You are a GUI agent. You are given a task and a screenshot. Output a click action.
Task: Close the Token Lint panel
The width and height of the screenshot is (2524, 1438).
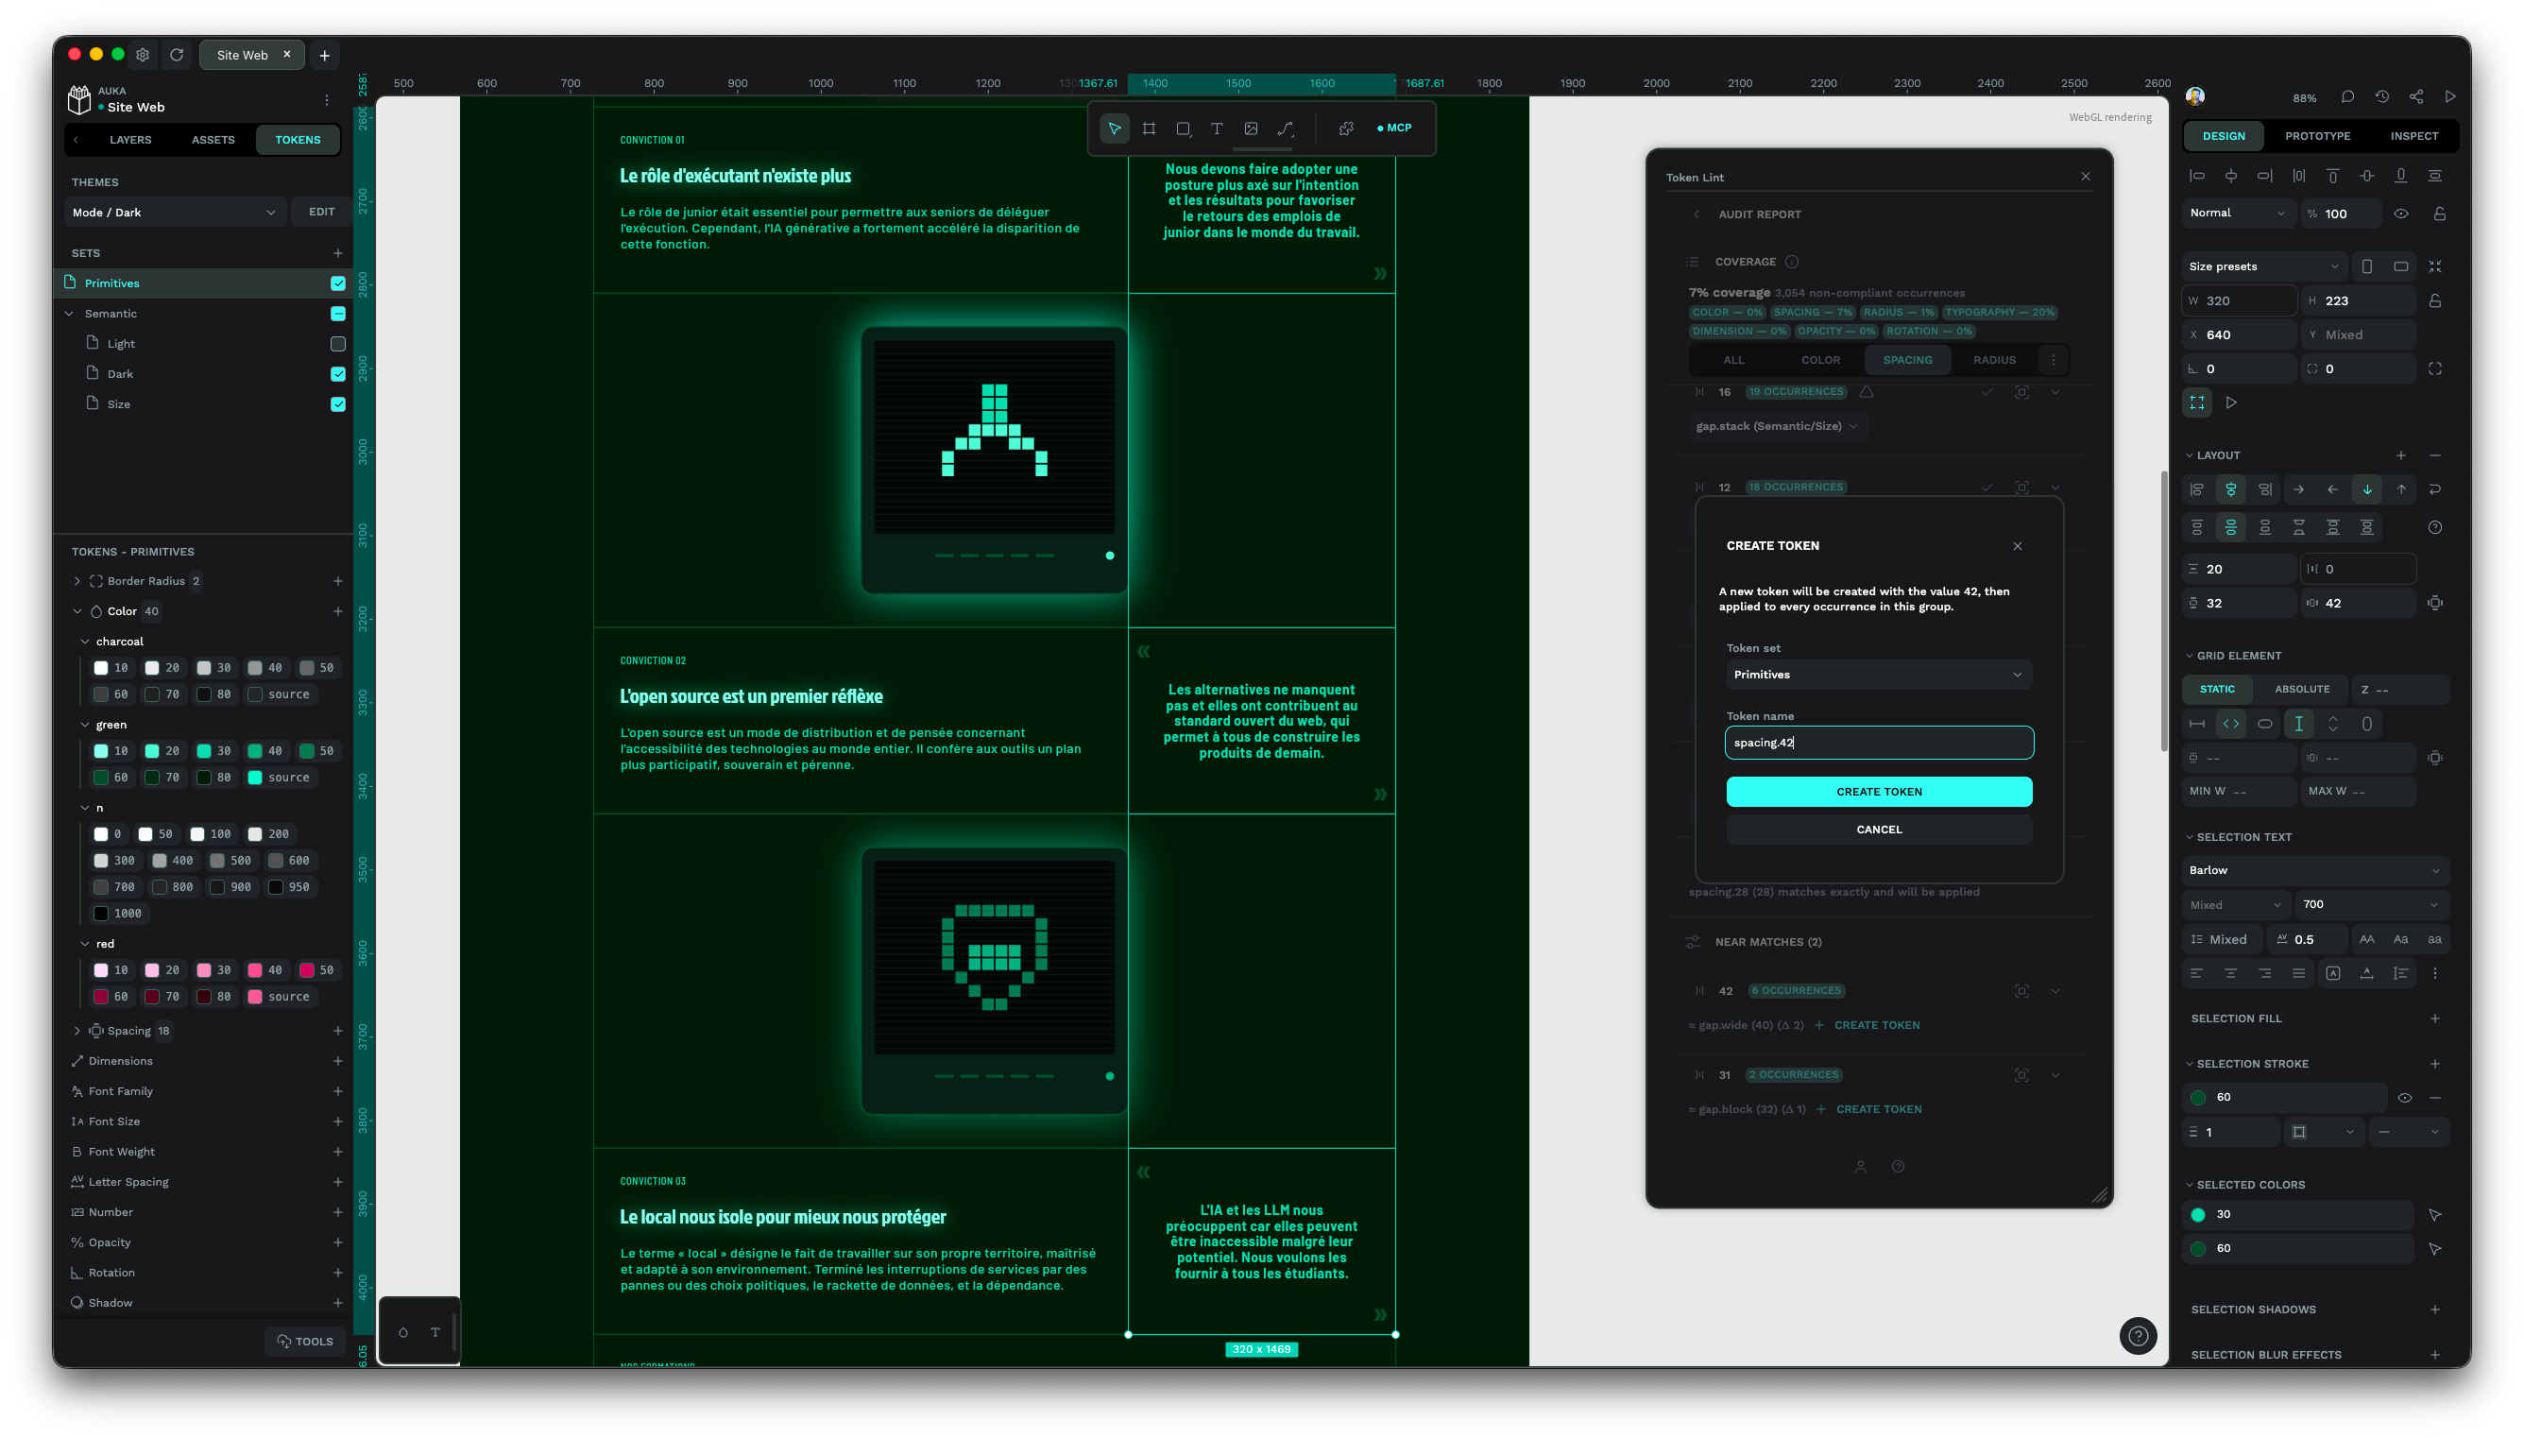click(x=2086, y=176)
